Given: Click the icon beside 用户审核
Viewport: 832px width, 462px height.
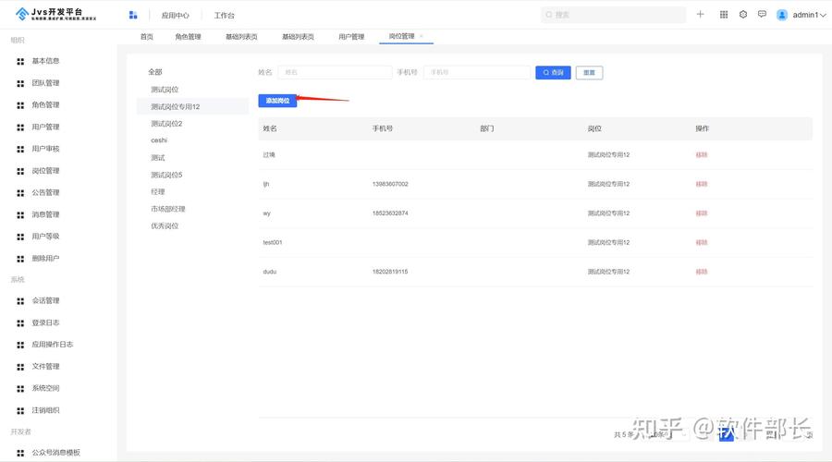Looking at the screenshot, I should (20, 149).
